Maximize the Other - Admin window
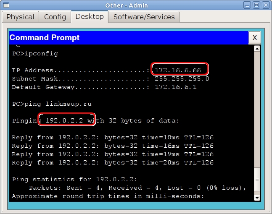272x214 pixels. coord(256,5)
